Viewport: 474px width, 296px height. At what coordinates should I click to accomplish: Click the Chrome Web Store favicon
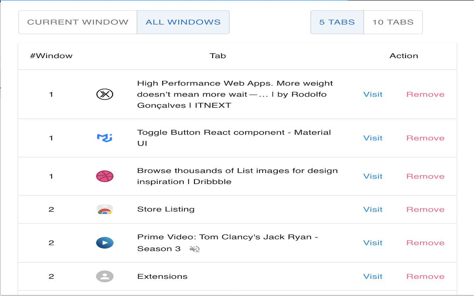(105, 209)
